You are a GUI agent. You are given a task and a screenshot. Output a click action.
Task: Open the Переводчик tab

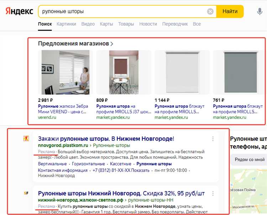175,24
